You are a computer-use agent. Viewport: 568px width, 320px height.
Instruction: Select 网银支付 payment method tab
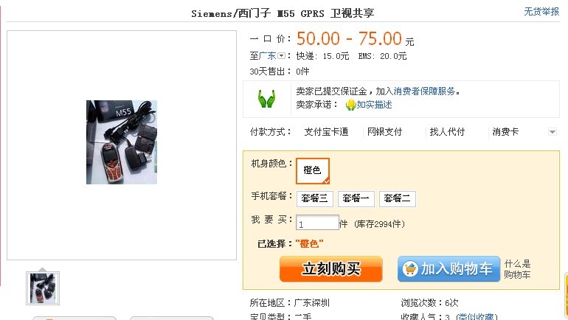tap(384, 132)
